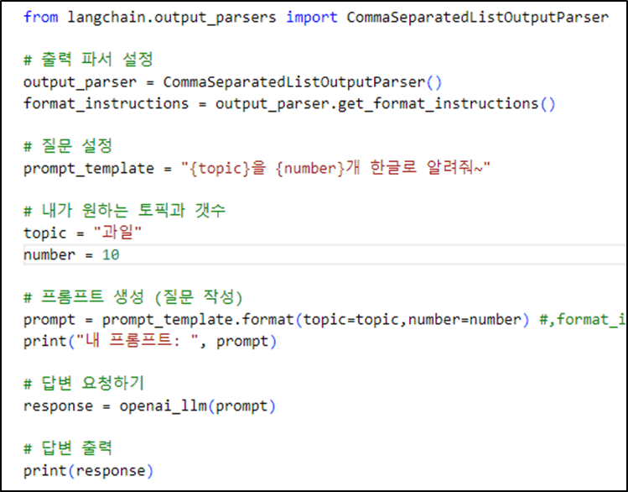
Task: Click the comment '# 답변 출력'
Action: pyautogui.click(x=68, y=448)
